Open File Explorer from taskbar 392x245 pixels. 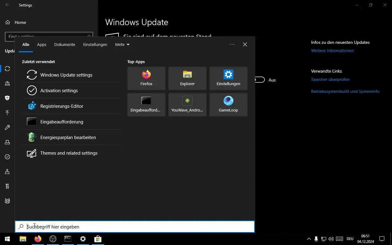pos(23,239)
